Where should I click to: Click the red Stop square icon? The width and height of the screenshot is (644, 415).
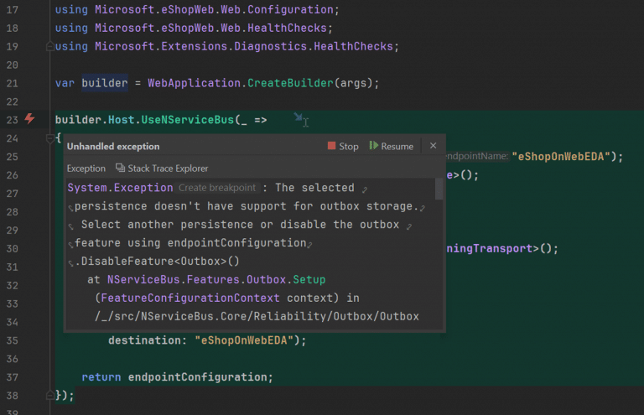click(331, 146)
